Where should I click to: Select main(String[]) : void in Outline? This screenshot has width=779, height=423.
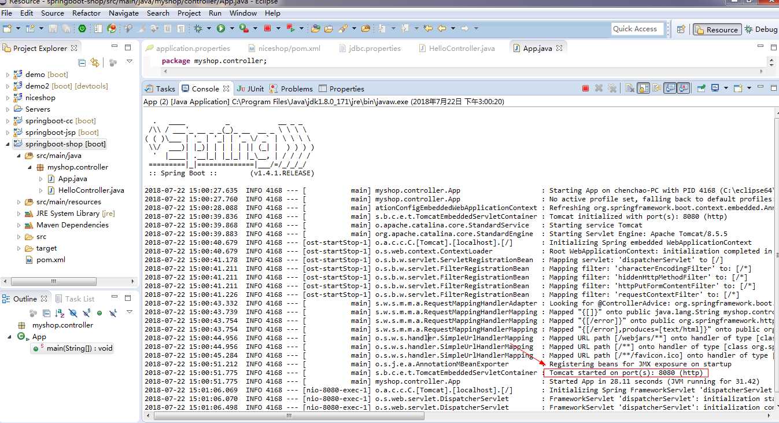(73, 348)
